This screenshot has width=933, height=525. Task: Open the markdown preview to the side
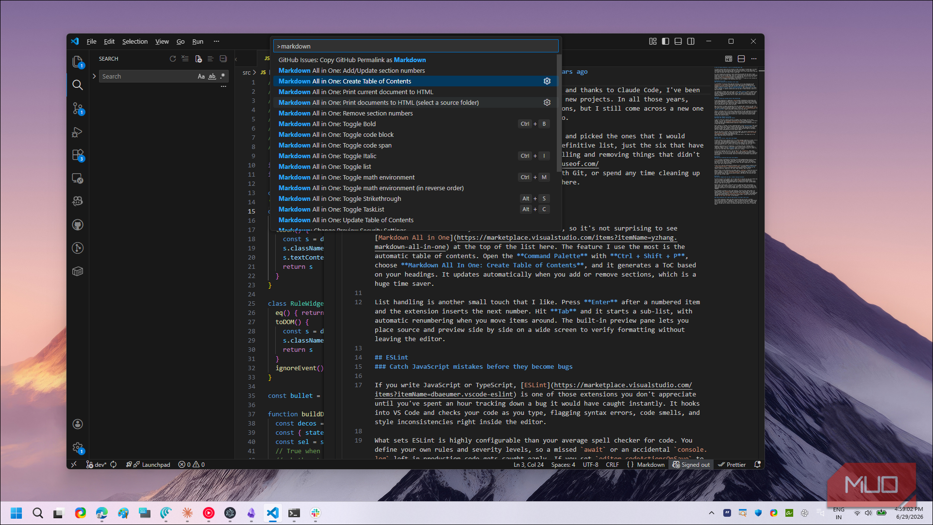(x=729, y=59)
